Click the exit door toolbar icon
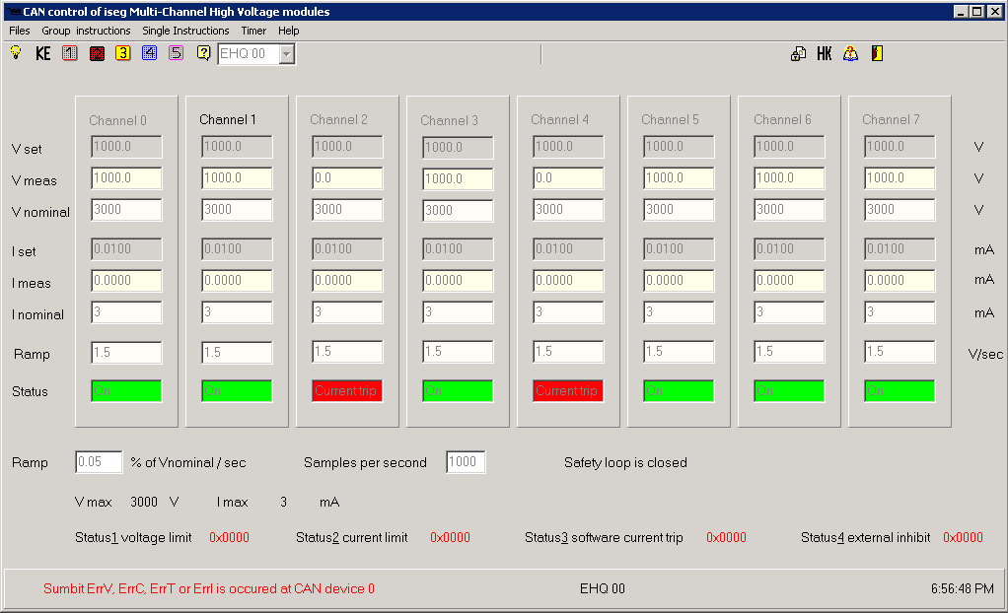The image size is (1008, 613). pos(878,54)
